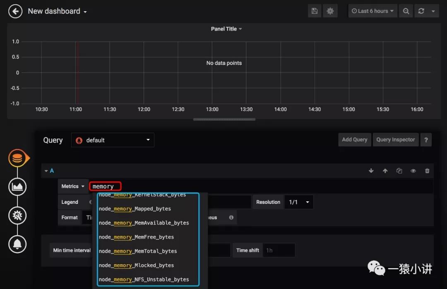Switch to the General settings tab icon

click(17, 215)
